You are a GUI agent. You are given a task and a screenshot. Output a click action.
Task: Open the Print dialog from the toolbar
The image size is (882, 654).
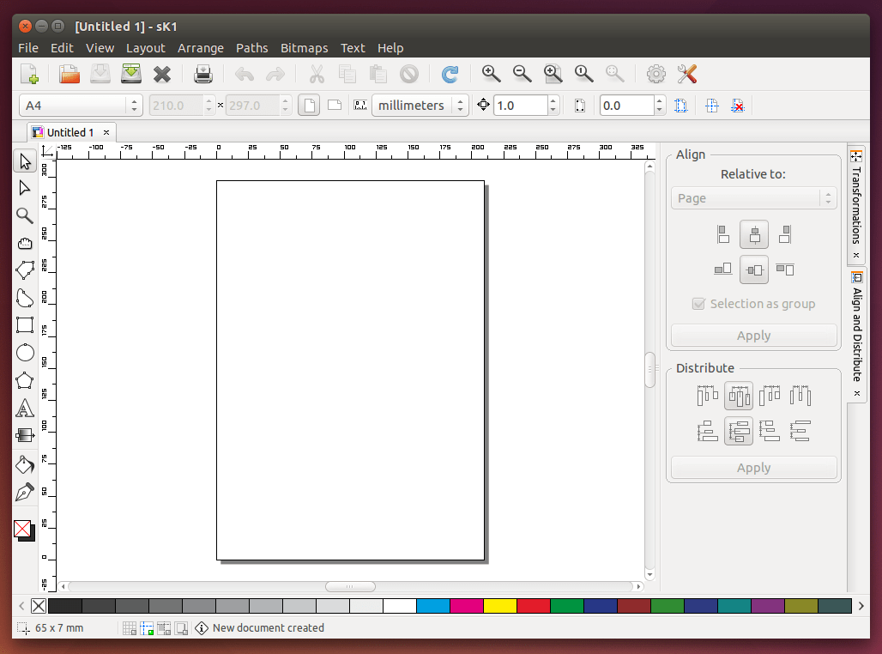tap(202, 74)
